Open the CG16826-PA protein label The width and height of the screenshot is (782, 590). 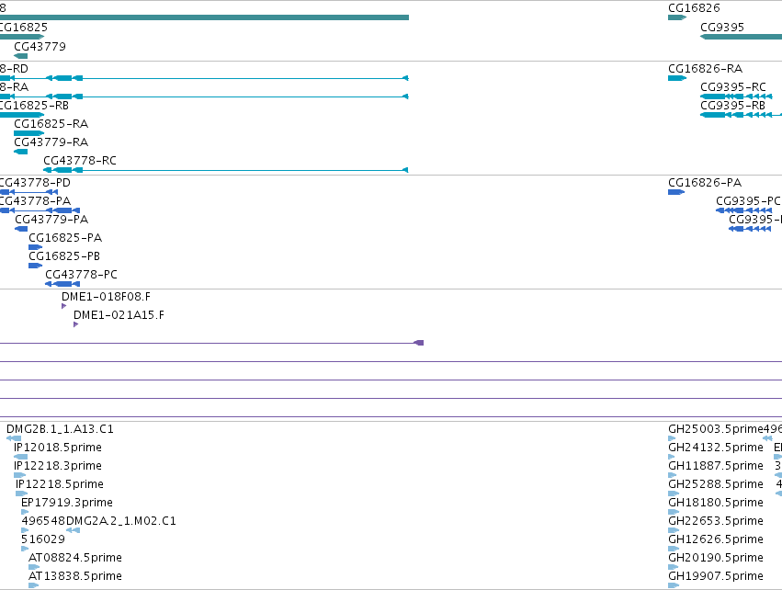coord(705,183)
